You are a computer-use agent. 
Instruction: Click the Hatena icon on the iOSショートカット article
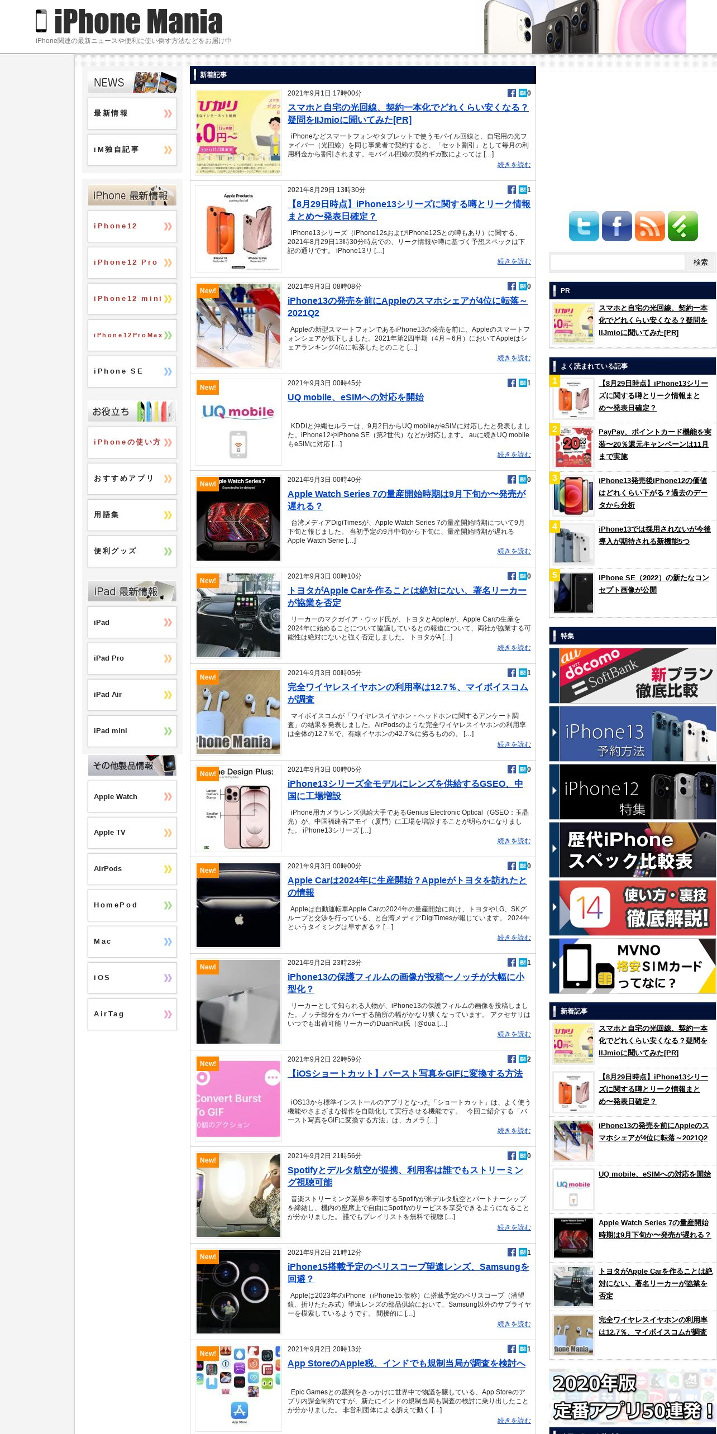[523, 1059]
